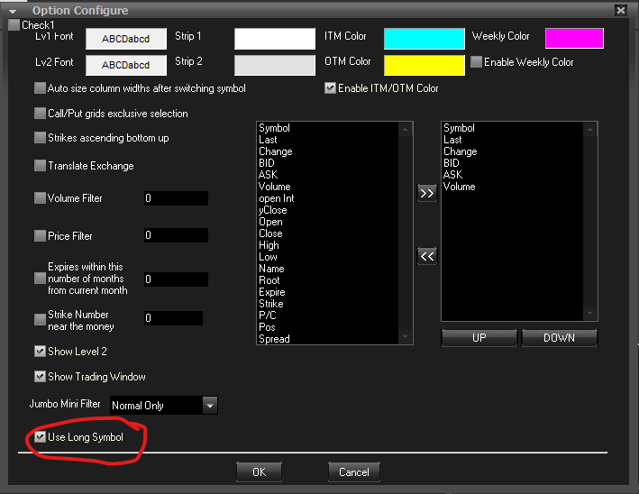Collapse the Option Configure title bar arrow
Viewport: 639px width, 494px height.
click(14, 10)
